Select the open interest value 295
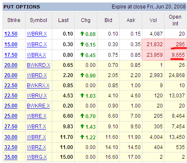The image size is (187, 163). [180, 44]
